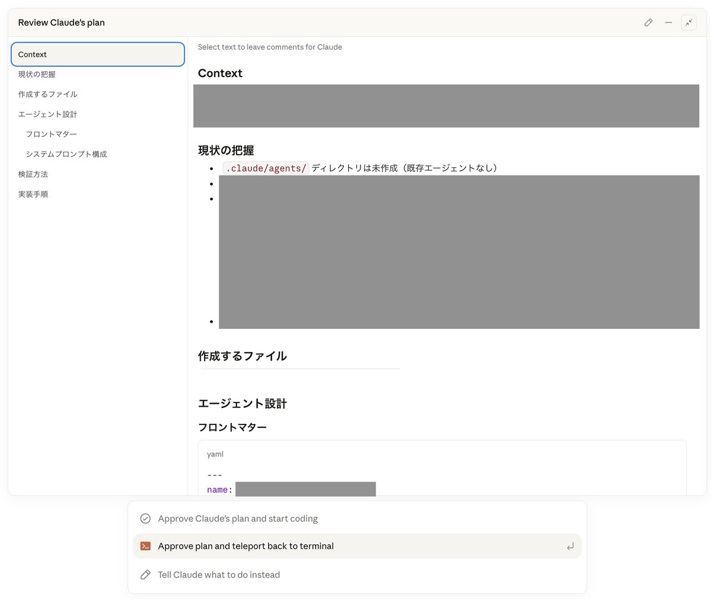Click the フロントマター subheading in document
This screenshot has width=711, height=600.
point(232,427)
